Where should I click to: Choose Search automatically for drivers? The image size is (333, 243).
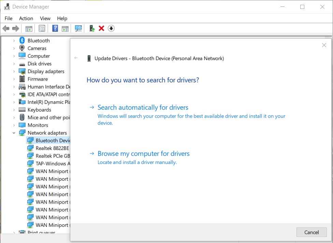point(143,107)
